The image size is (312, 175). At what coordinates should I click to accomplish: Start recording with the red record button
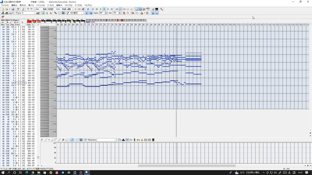click(x=75, y=9)
